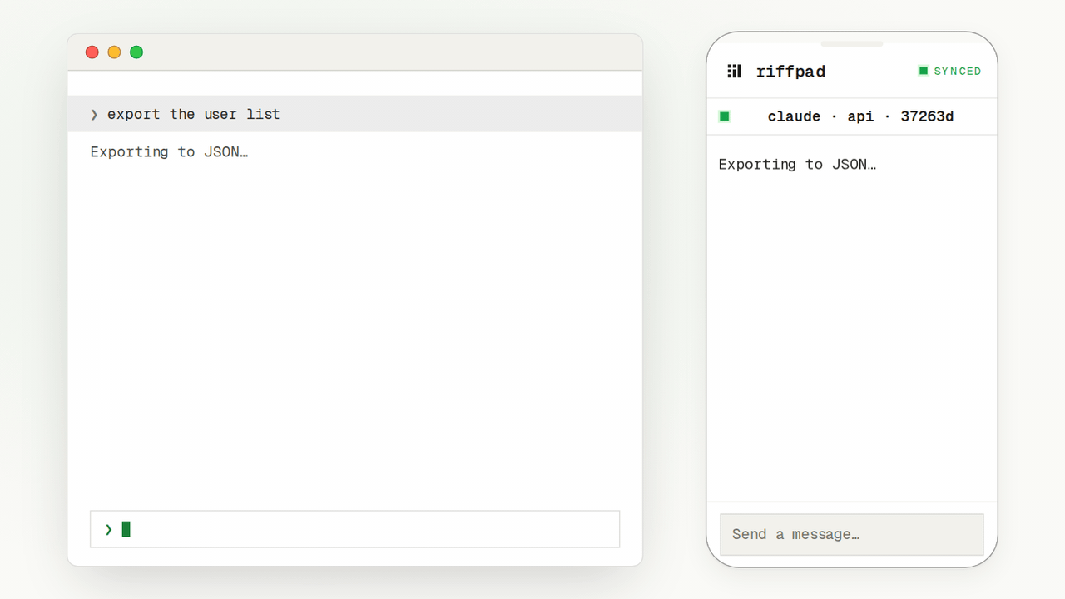Maximize the terminal window with green button
This screenshot has height=599, width=1065.
pyautogui.click(x=136, y=52)
